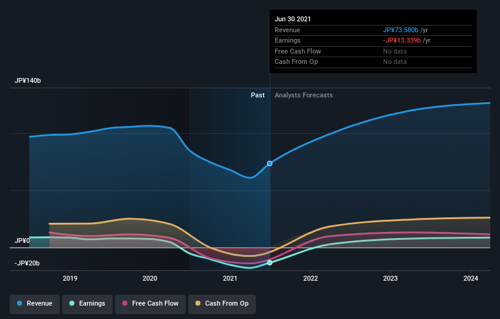Click the Analysts Forecasts label

coord(303,96)
